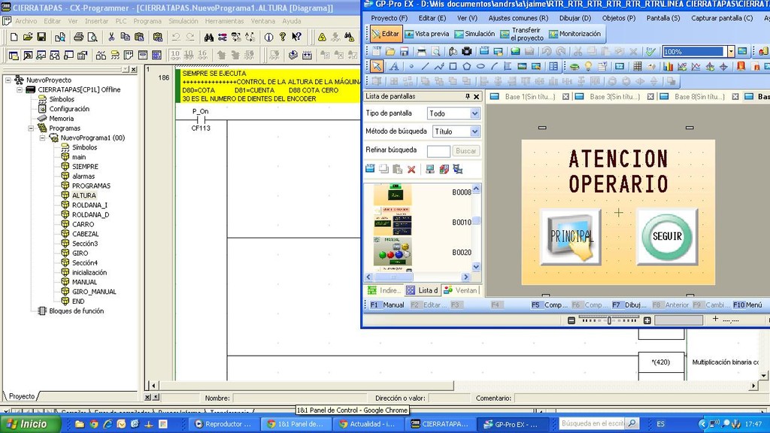Switch to the Base 3 screen tab

pyautogui.click(x=614, y=97)
